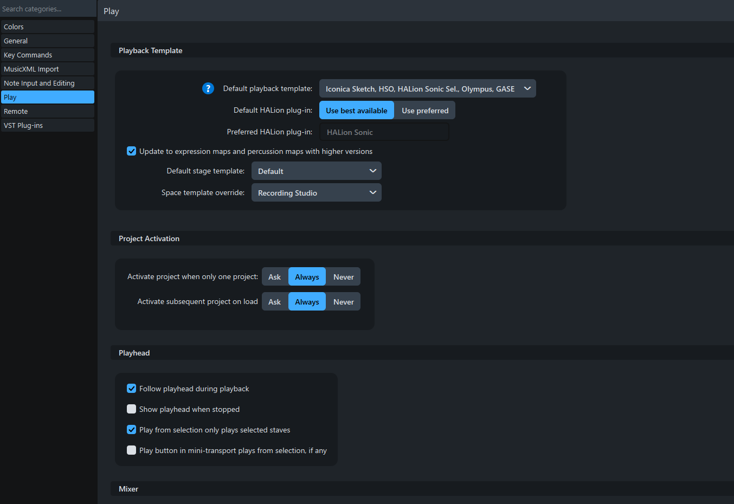Choose Use preferred HALion plug-in
The width and height of the screenshot is (734, 504).
coord(425,111)
